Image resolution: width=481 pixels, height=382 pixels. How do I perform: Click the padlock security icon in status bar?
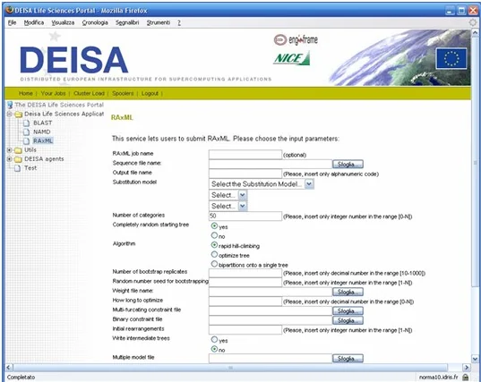466,378
